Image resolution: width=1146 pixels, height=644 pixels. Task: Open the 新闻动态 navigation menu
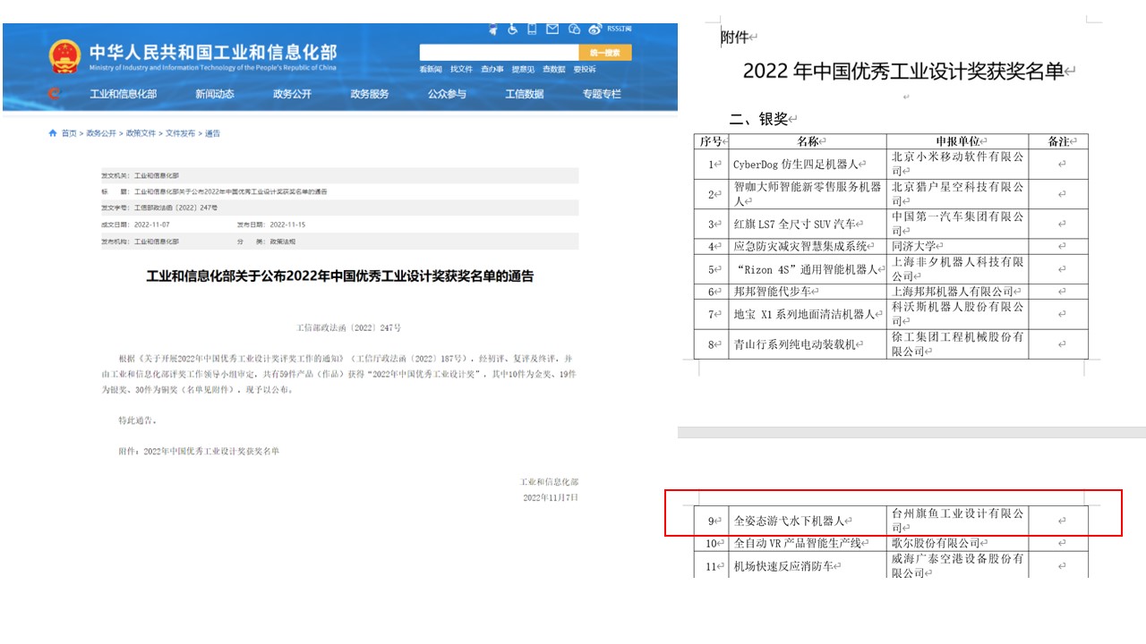tap(215, 94)
